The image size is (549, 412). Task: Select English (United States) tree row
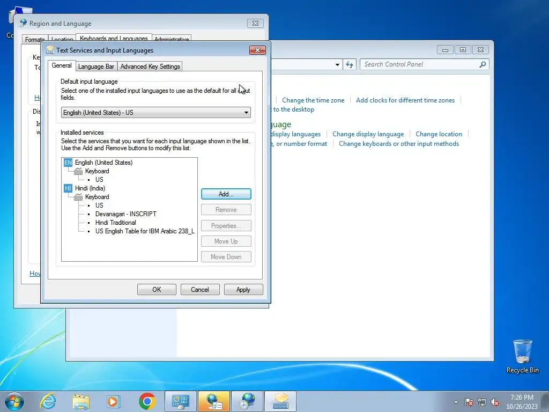[103, 163]
